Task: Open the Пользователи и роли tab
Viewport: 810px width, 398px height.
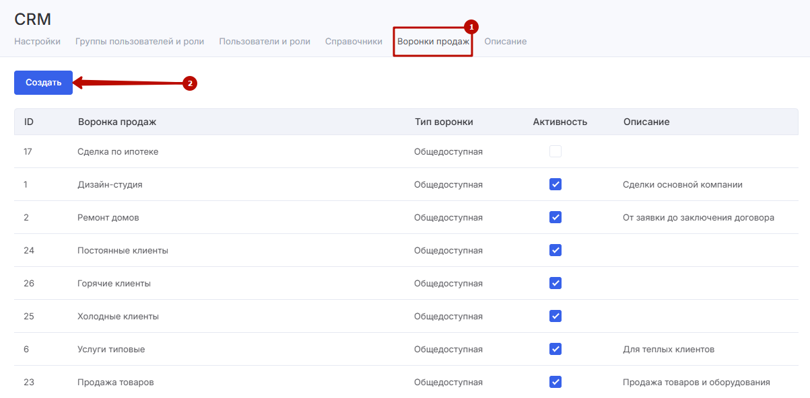Action: (265, 42)
